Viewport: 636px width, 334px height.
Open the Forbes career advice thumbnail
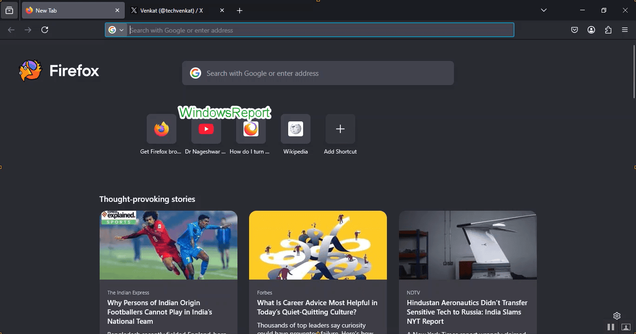click(x=318, y=245)
